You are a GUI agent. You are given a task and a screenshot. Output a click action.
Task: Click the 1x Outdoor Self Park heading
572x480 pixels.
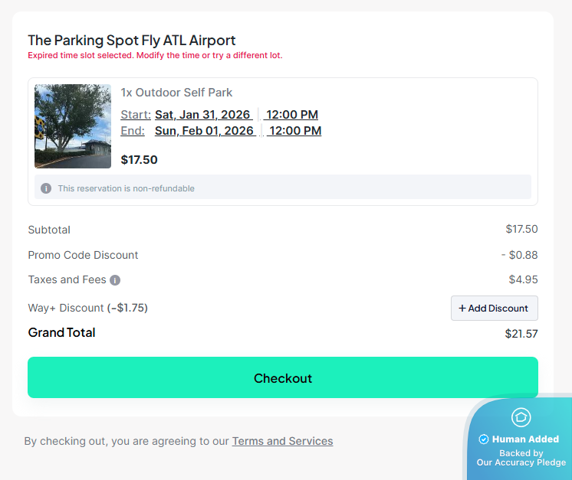pyautogui.click(x=176, y=93)
